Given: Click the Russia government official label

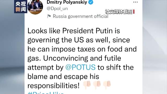Looking at the screenshot, I should [81, 16].
